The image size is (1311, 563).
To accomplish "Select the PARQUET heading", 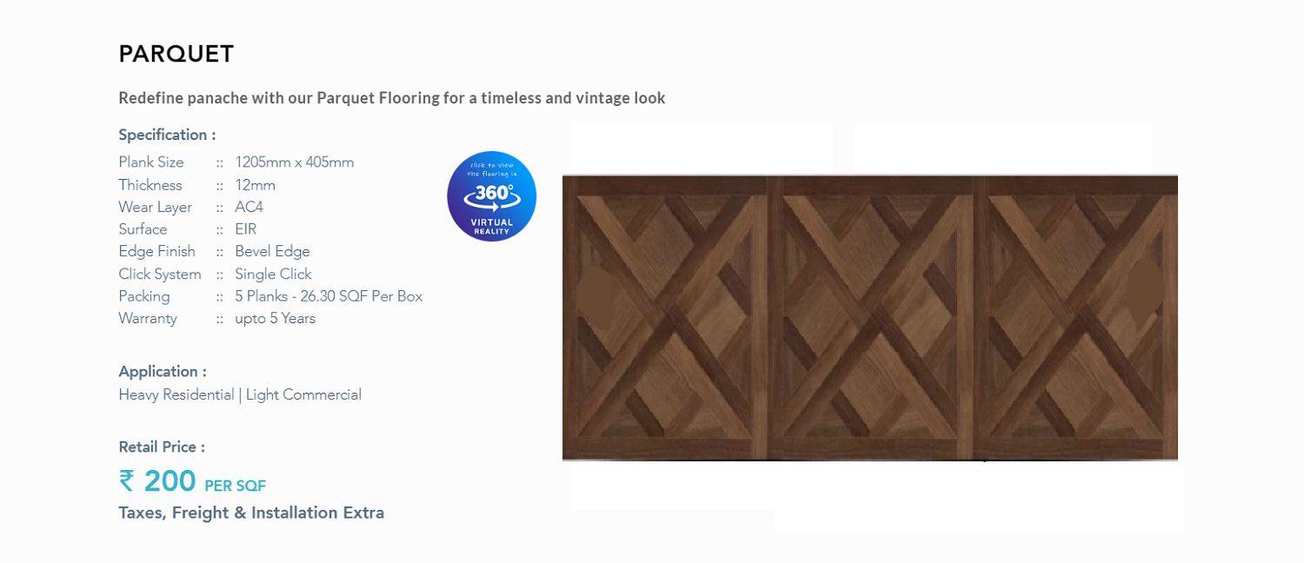I will click(x=176, y=55).
